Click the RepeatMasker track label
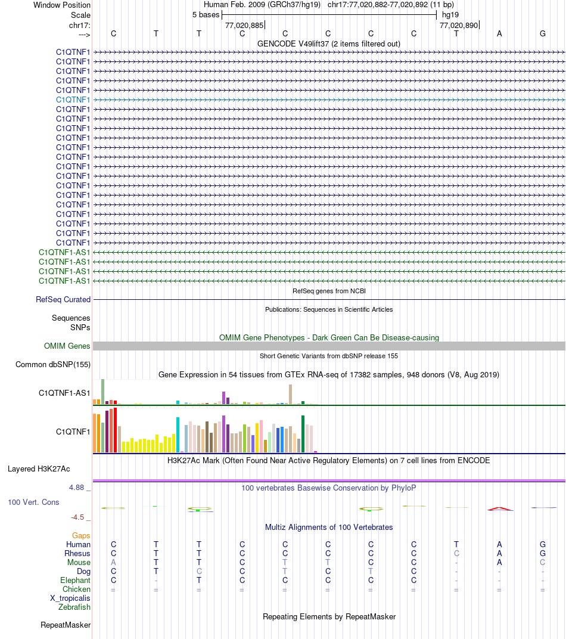Image resolution: width=566 pixels, height=639 pixels. [66, 625]
